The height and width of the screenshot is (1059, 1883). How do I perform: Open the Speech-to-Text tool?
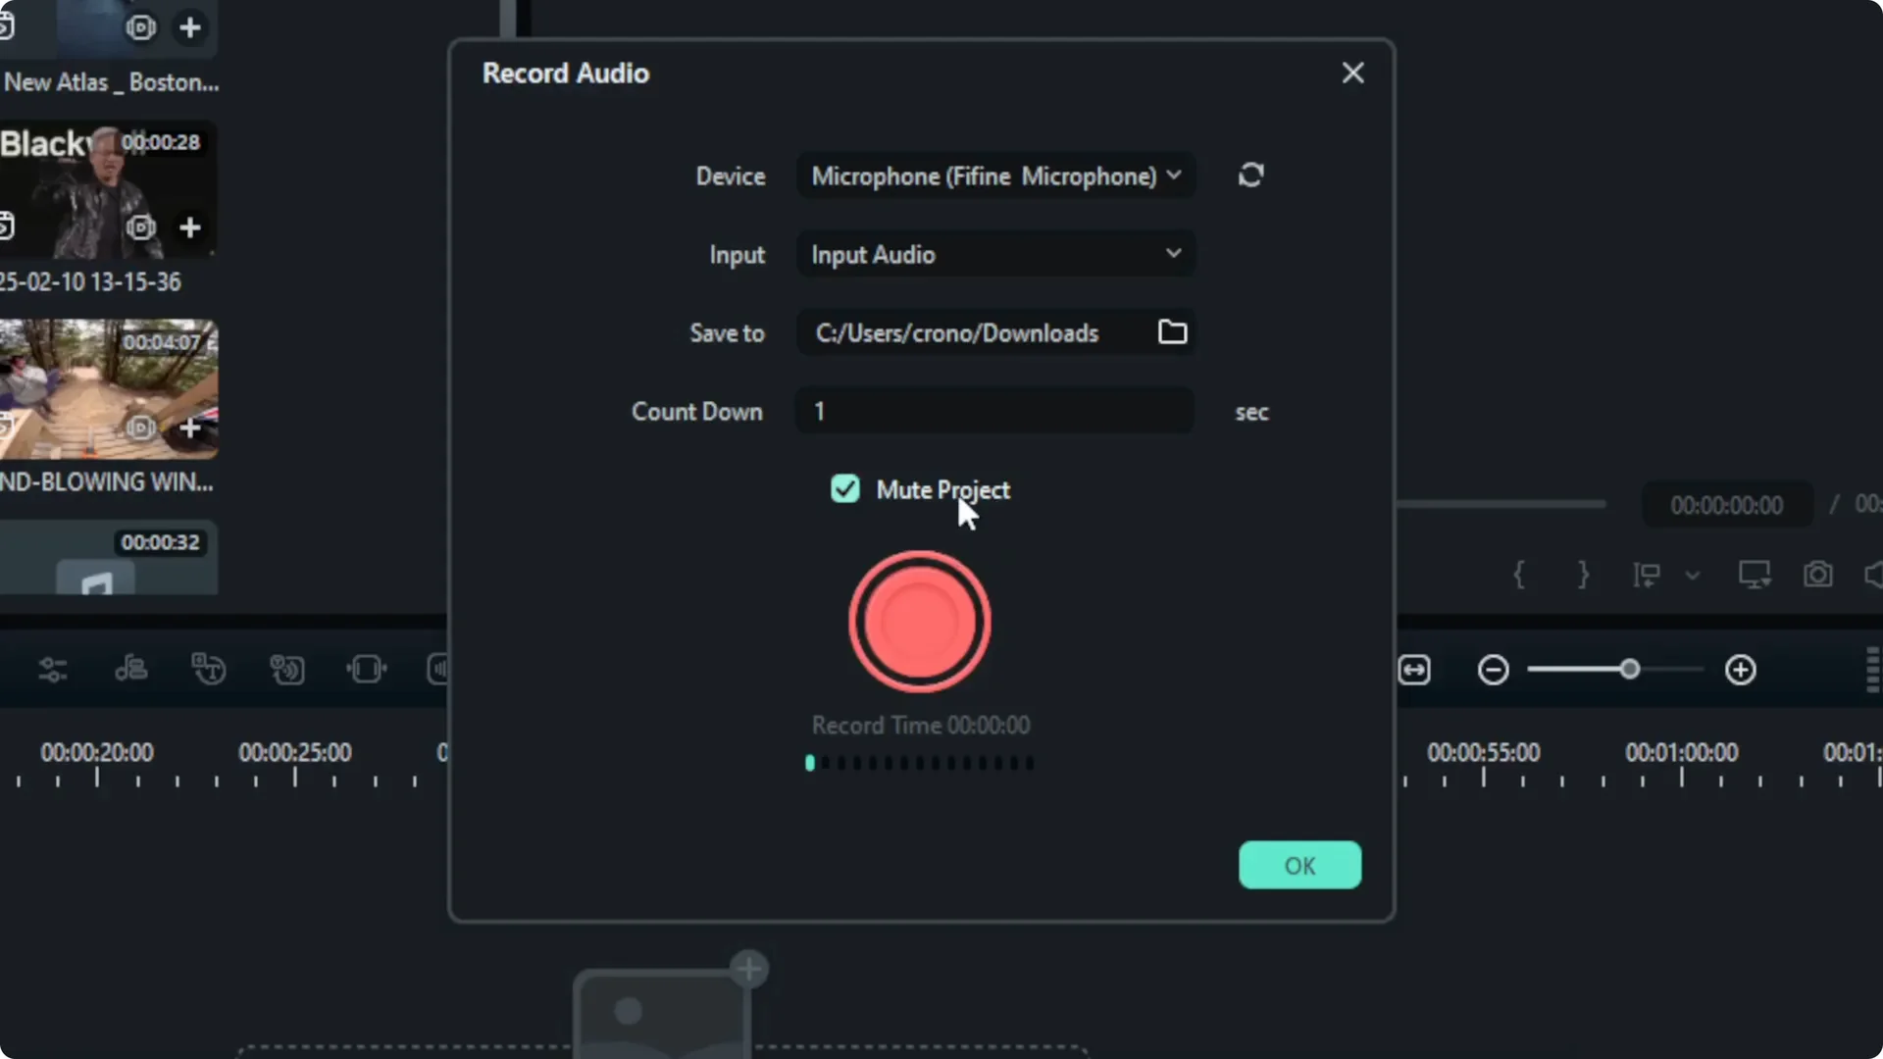pos(209,670)
